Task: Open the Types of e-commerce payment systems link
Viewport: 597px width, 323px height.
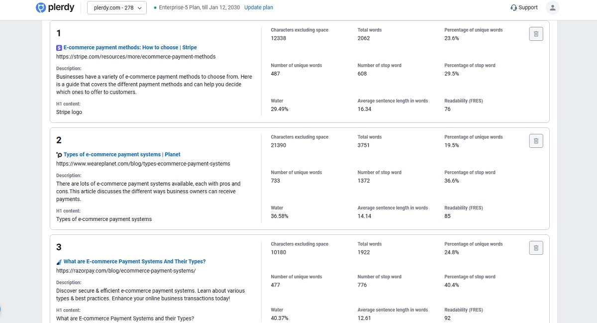Action: [x=122, y=155]
